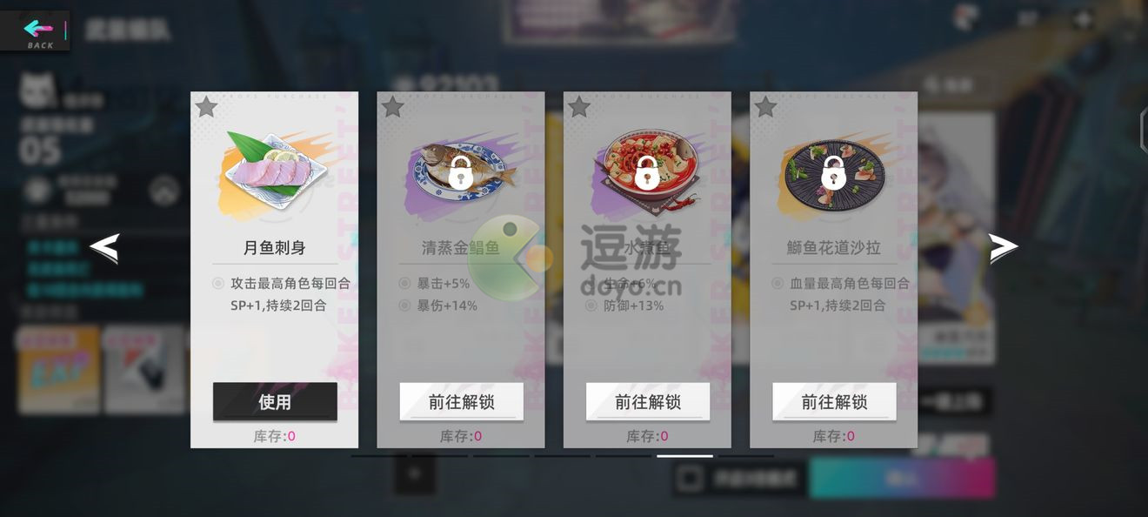Viewport: 1148px width, 517px height.
Task: Use the 月鱼刺身 item
Action: [x=275, y=401]
